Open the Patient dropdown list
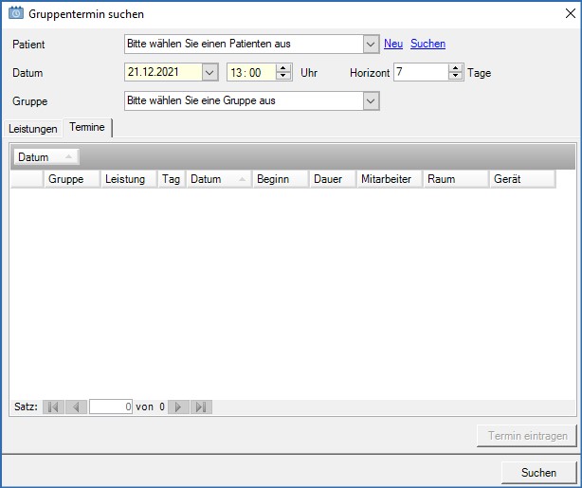This screenshot has width=582, height=488. [x=371, y=44]
